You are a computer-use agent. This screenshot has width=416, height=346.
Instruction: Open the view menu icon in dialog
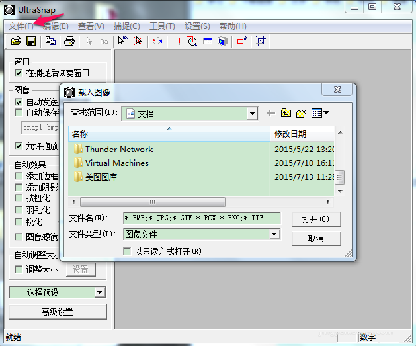tap(320, 113)
